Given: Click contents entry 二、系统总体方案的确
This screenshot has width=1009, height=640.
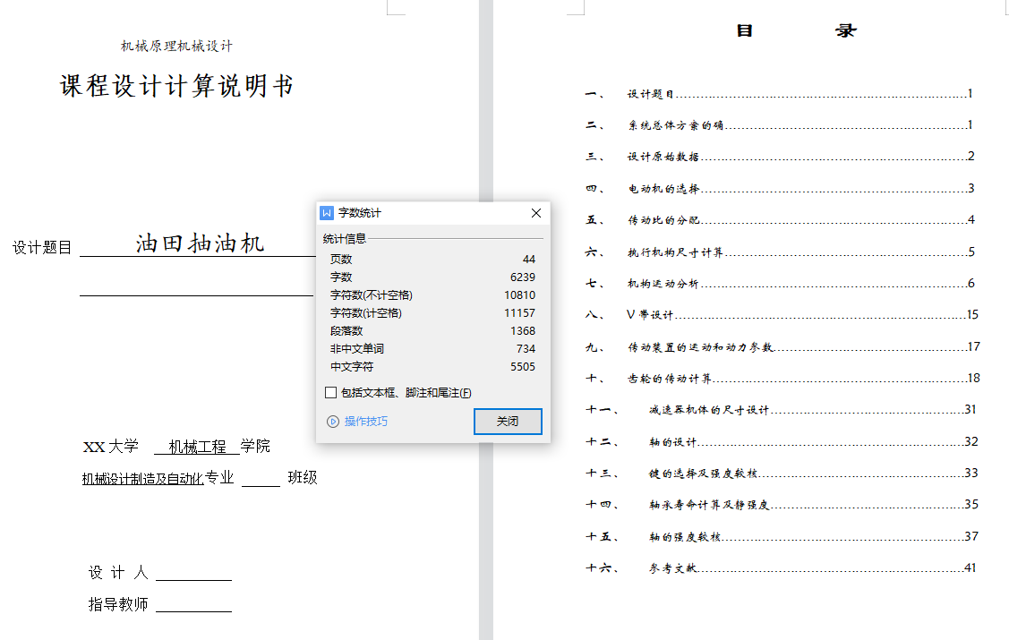Looking at the screenshot, I should click(x=779, y=124).
